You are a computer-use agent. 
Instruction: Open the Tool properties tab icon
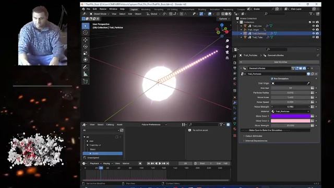coord(235,56)
